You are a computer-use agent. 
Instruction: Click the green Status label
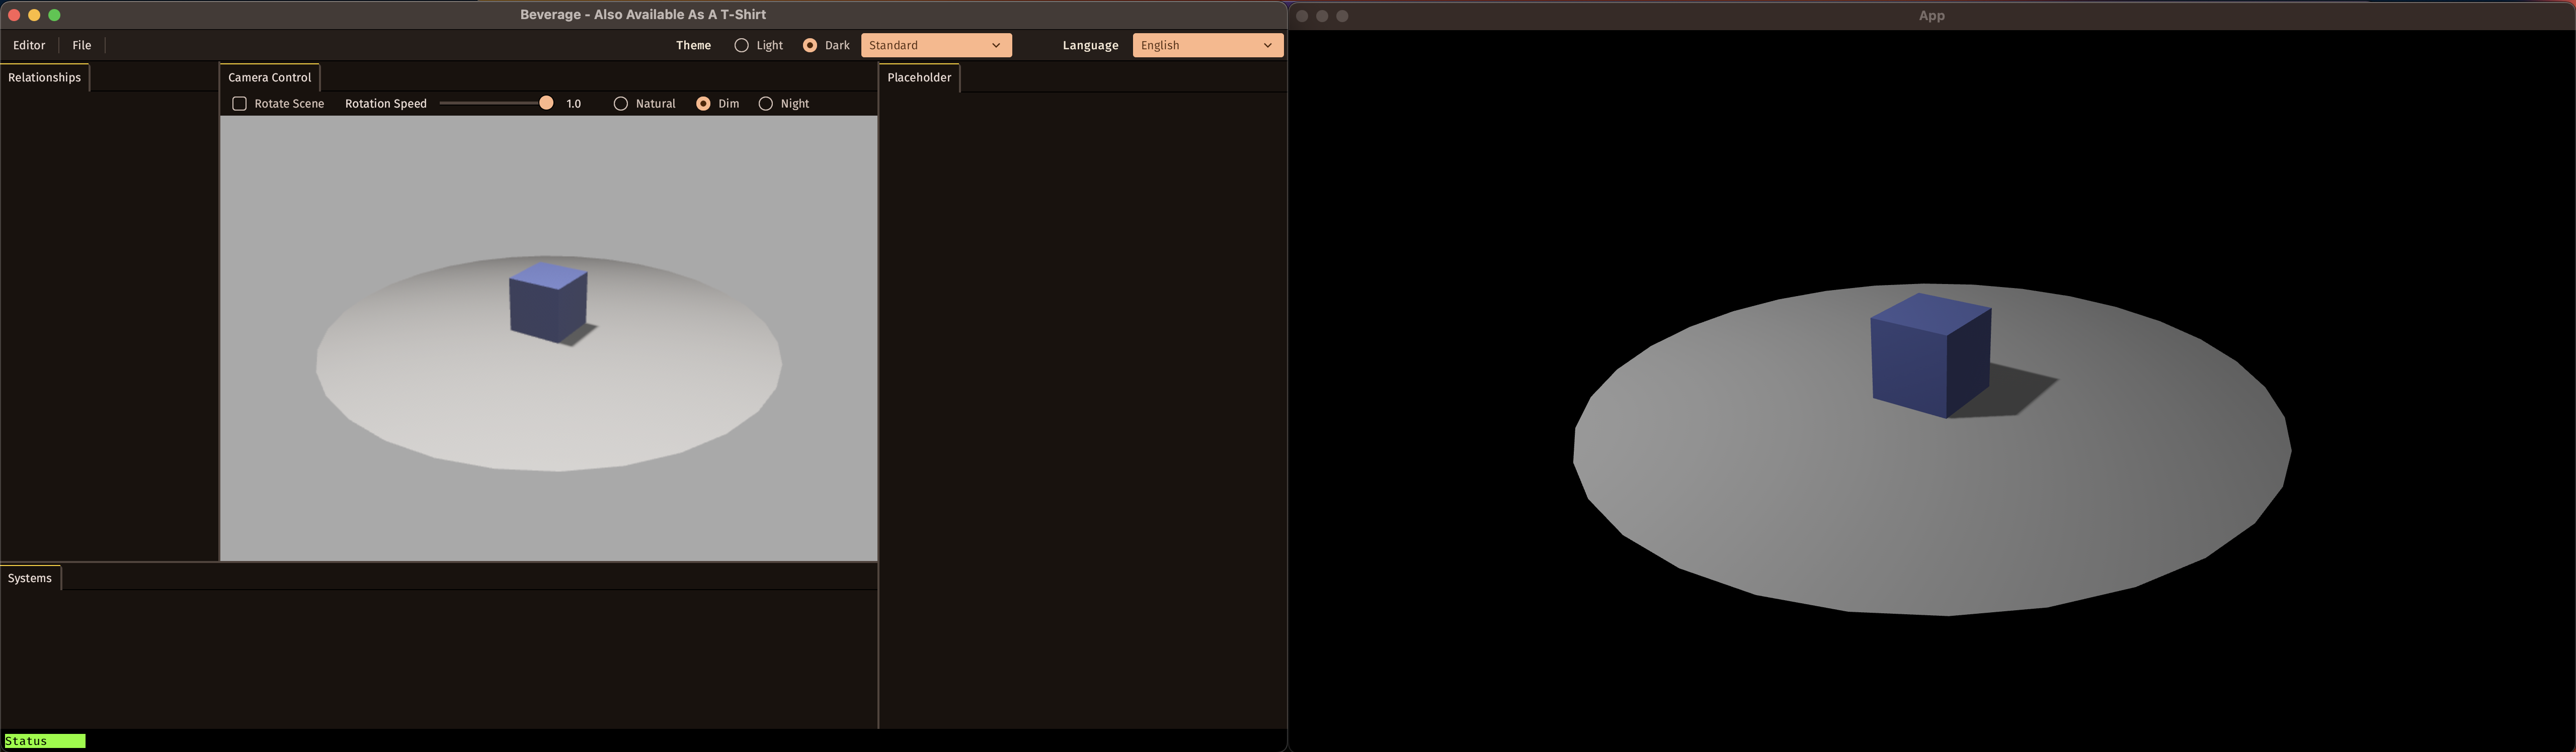tap(45, 741)
